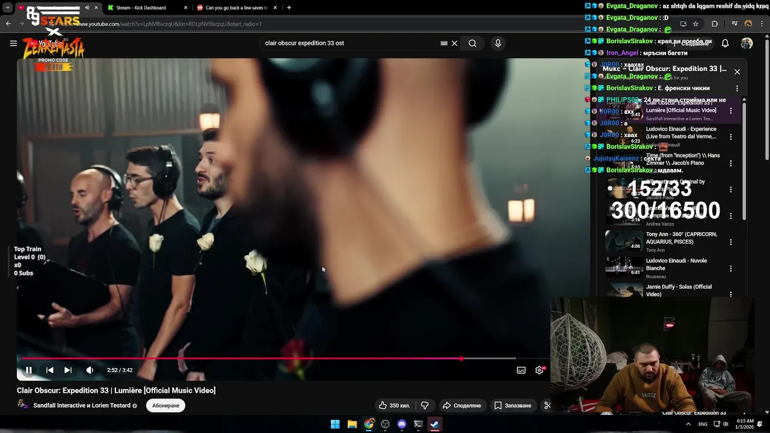Open options for Tony Ann 360° item
770x433 pixels.
pos(731,242)
